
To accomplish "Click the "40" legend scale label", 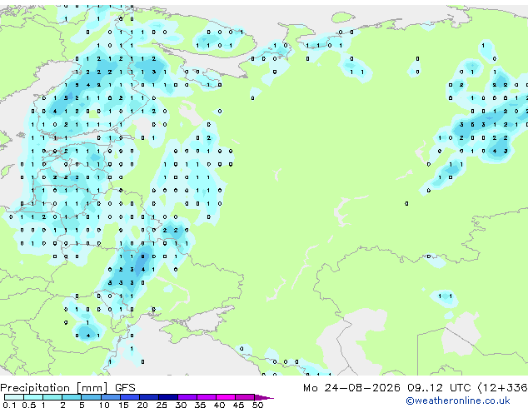I will 219,405.
